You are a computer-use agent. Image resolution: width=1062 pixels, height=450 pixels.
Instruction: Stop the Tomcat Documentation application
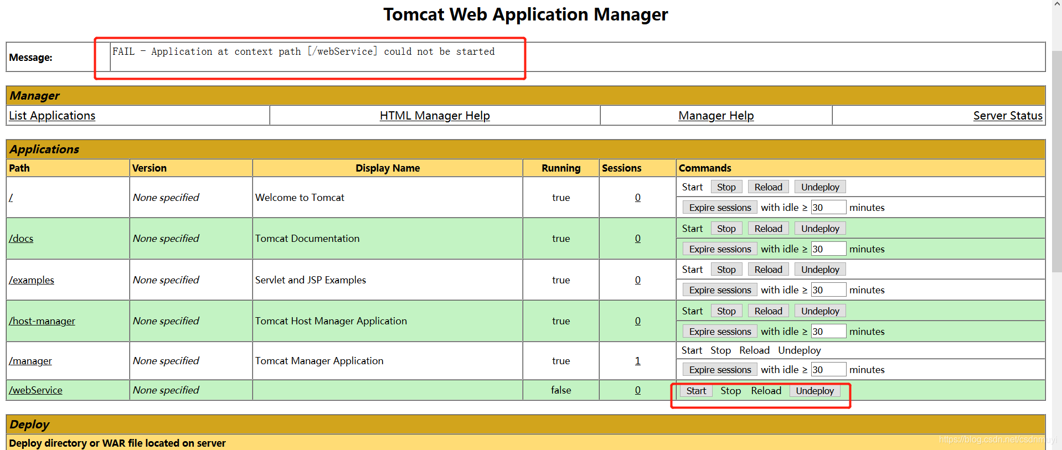point(726,229)
